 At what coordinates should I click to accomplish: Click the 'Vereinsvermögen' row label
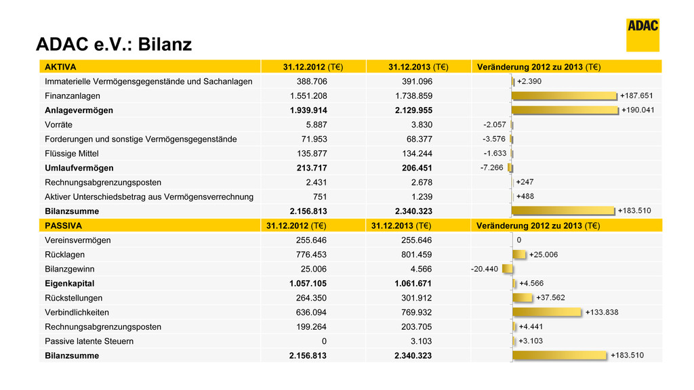pos(78,240)
